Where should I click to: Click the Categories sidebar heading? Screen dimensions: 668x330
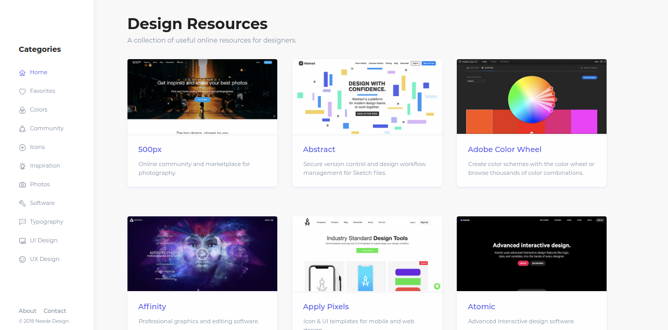40,49
